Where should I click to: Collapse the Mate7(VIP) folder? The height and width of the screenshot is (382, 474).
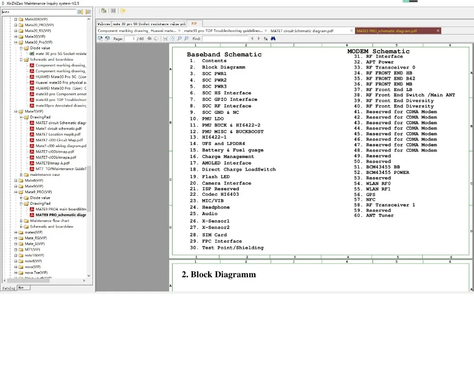click(x=16, y=111)
